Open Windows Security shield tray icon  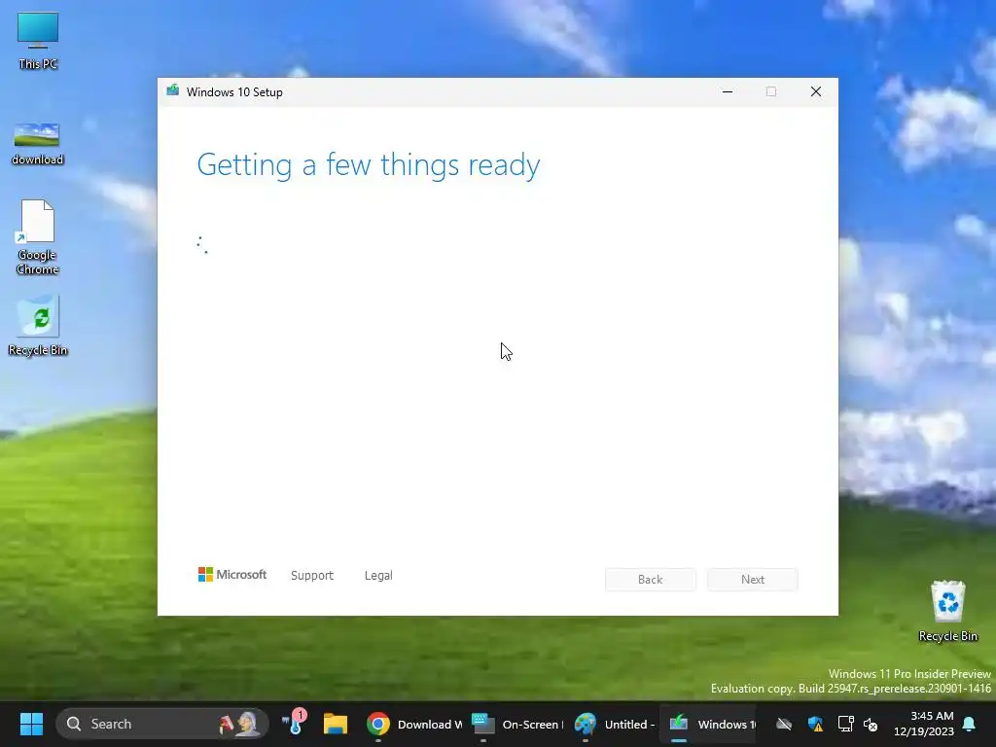(x=816, y=724)
